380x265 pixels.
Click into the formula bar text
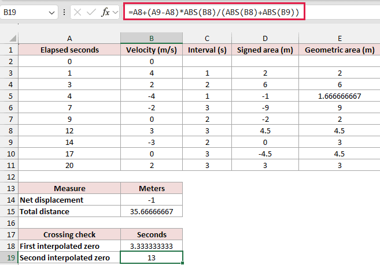click(214, 12)
